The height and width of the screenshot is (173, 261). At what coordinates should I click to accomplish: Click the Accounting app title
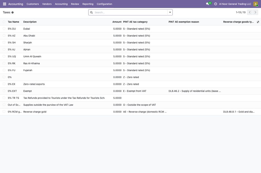point(16,4)
